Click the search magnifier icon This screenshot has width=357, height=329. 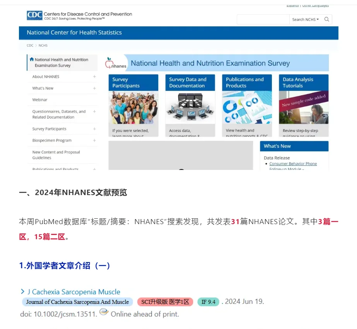click(x=327, y=19)
